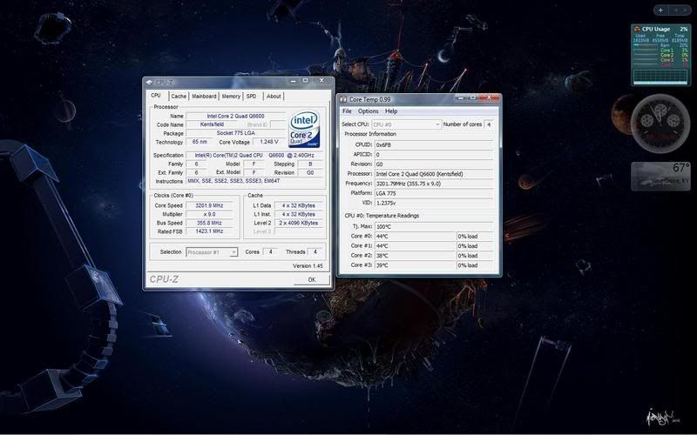Click the Core #3 temperature 39°C
This screenshot has height=435, width=697.
click(415, 265)
